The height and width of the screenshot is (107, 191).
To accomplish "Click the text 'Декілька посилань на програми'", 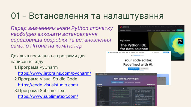I will click(48, 59).
